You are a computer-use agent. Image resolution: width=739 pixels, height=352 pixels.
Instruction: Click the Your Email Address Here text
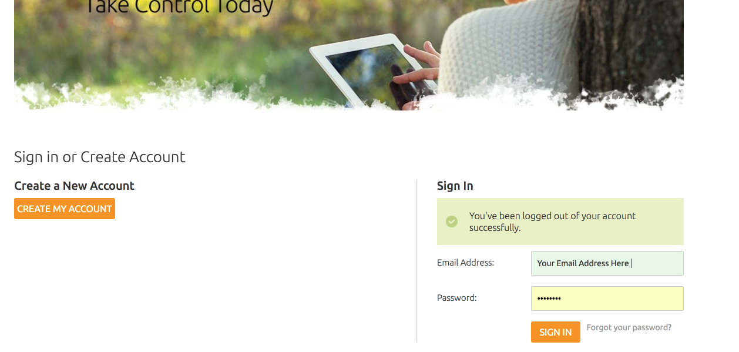point(583,263)
